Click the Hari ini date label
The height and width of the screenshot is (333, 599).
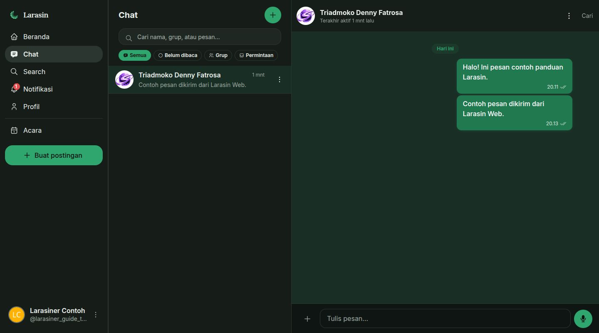(x=445, y=49)
